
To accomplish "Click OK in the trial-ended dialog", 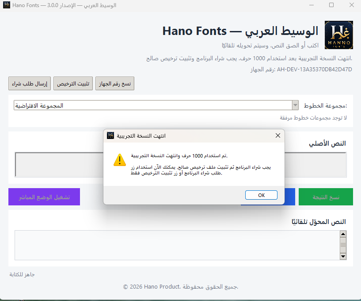I will click(x=261, y=195).
